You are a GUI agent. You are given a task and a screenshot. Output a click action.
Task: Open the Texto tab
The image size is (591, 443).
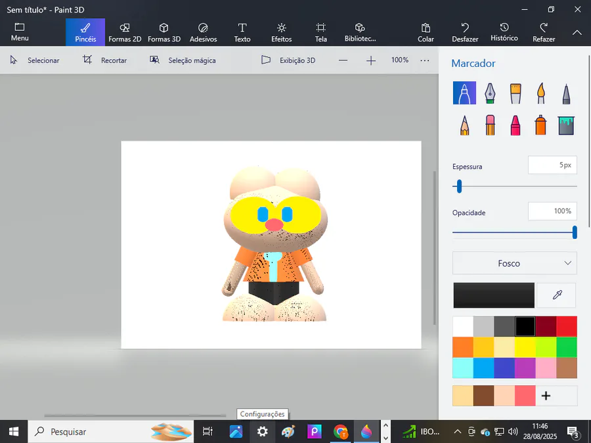click(242, 32)
